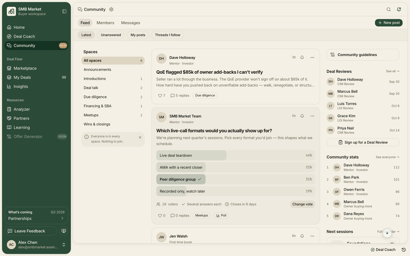Select the Live deal teardown poll option

click(236, 155)
